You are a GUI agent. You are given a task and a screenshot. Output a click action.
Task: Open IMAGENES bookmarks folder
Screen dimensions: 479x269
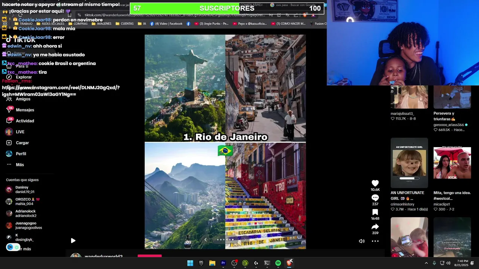[x=101, y=24]
